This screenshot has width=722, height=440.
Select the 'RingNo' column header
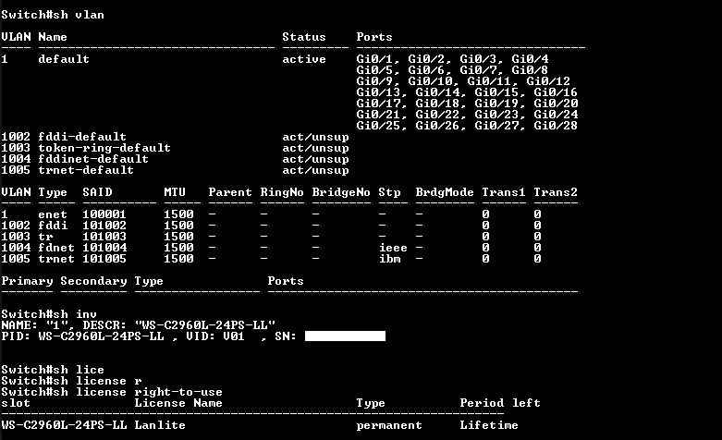point(282,192)
